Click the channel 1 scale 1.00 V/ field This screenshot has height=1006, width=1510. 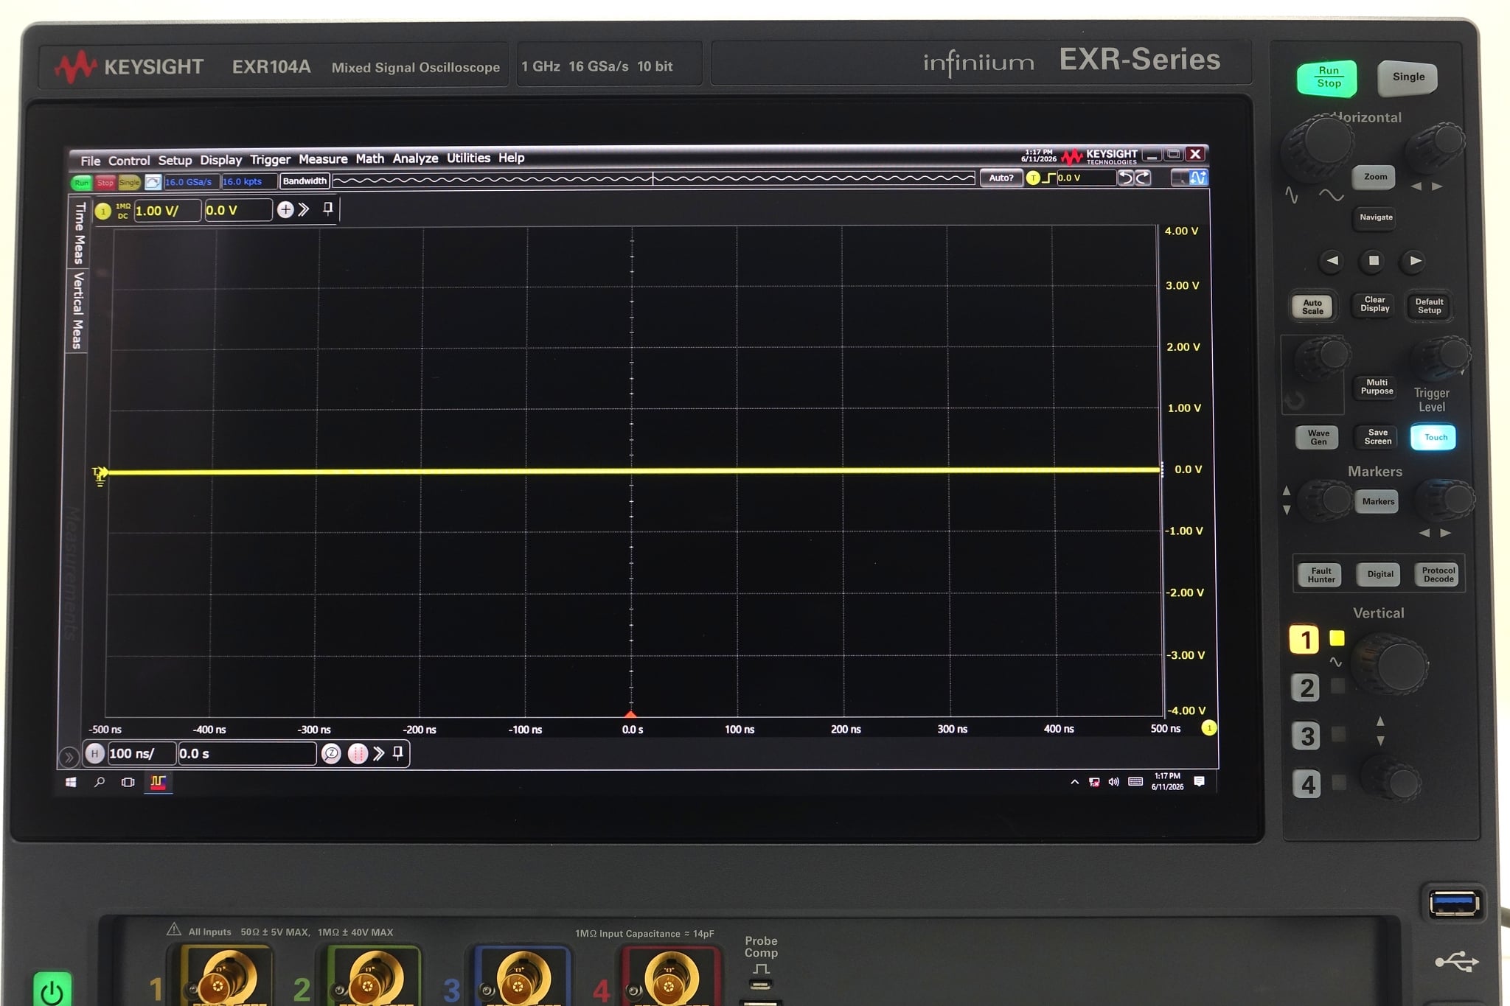pyautogui.click(x=167, y=211)
